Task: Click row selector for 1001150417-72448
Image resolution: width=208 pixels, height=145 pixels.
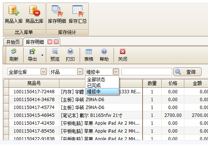Action: click(x=6, y=91)
